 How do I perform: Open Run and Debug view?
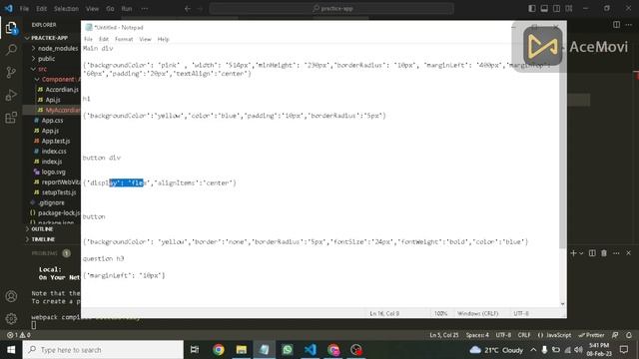pyautogui.click(x=11, y=96)
